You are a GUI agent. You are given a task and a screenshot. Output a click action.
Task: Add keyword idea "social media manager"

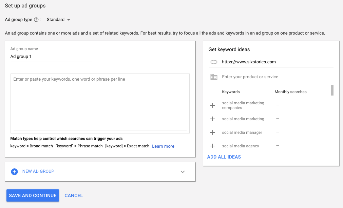pyautogui.click(x=212, y=132)
